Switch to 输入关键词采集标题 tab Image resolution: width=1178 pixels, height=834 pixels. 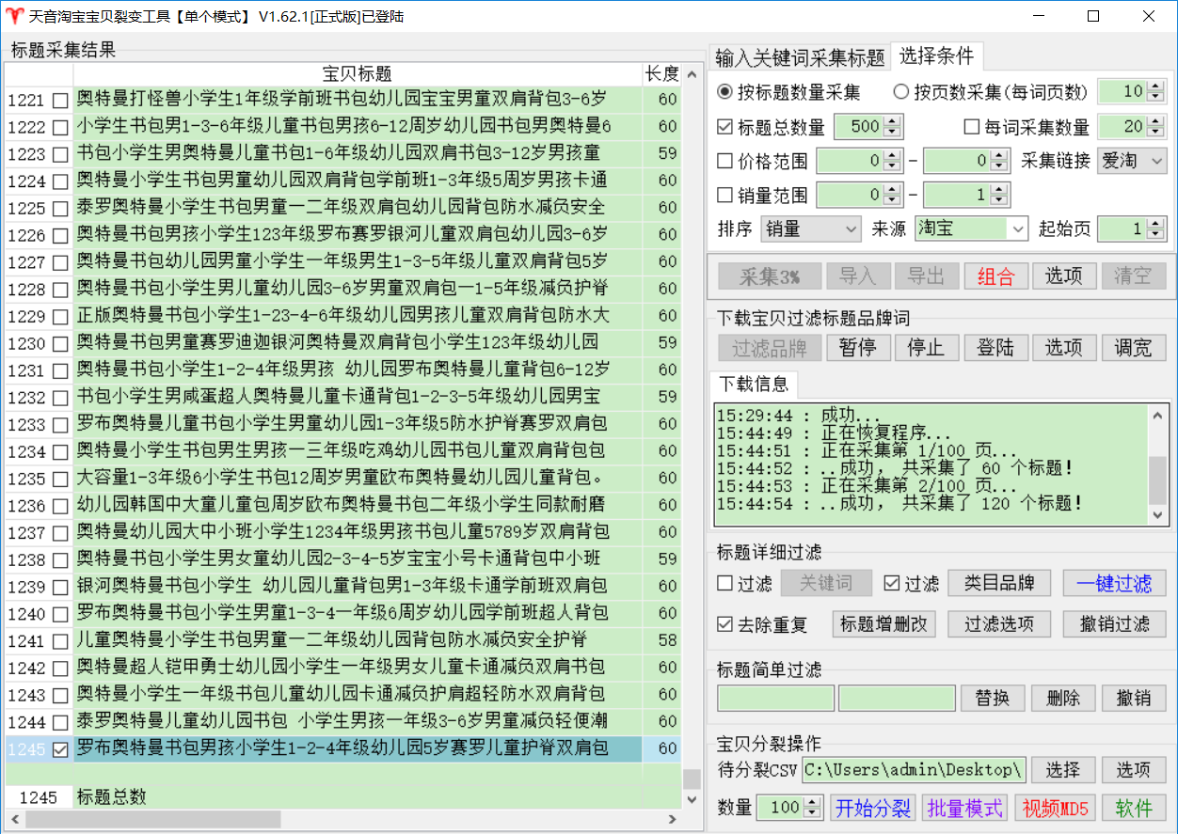800,57
